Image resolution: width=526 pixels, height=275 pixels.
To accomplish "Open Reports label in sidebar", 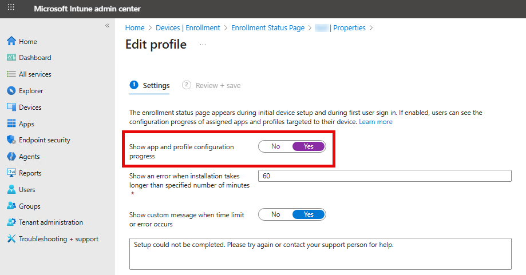I will pyautogui.click(x=30, y=173).
